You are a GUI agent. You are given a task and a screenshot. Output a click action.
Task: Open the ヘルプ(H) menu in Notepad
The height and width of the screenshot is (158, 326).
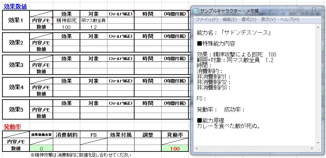click(x=290, y=20)
